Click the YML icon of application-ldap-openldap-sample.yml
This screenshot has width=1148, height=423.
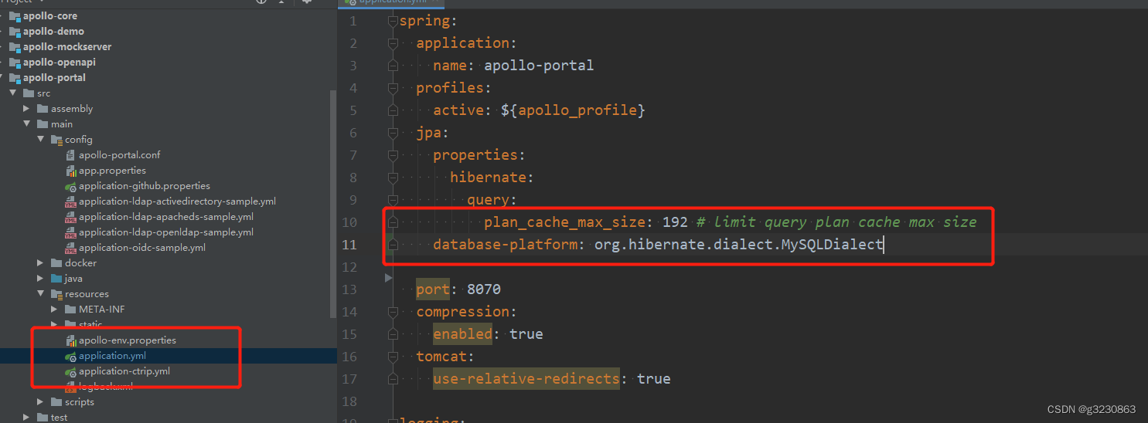click(x=70, y=232)
